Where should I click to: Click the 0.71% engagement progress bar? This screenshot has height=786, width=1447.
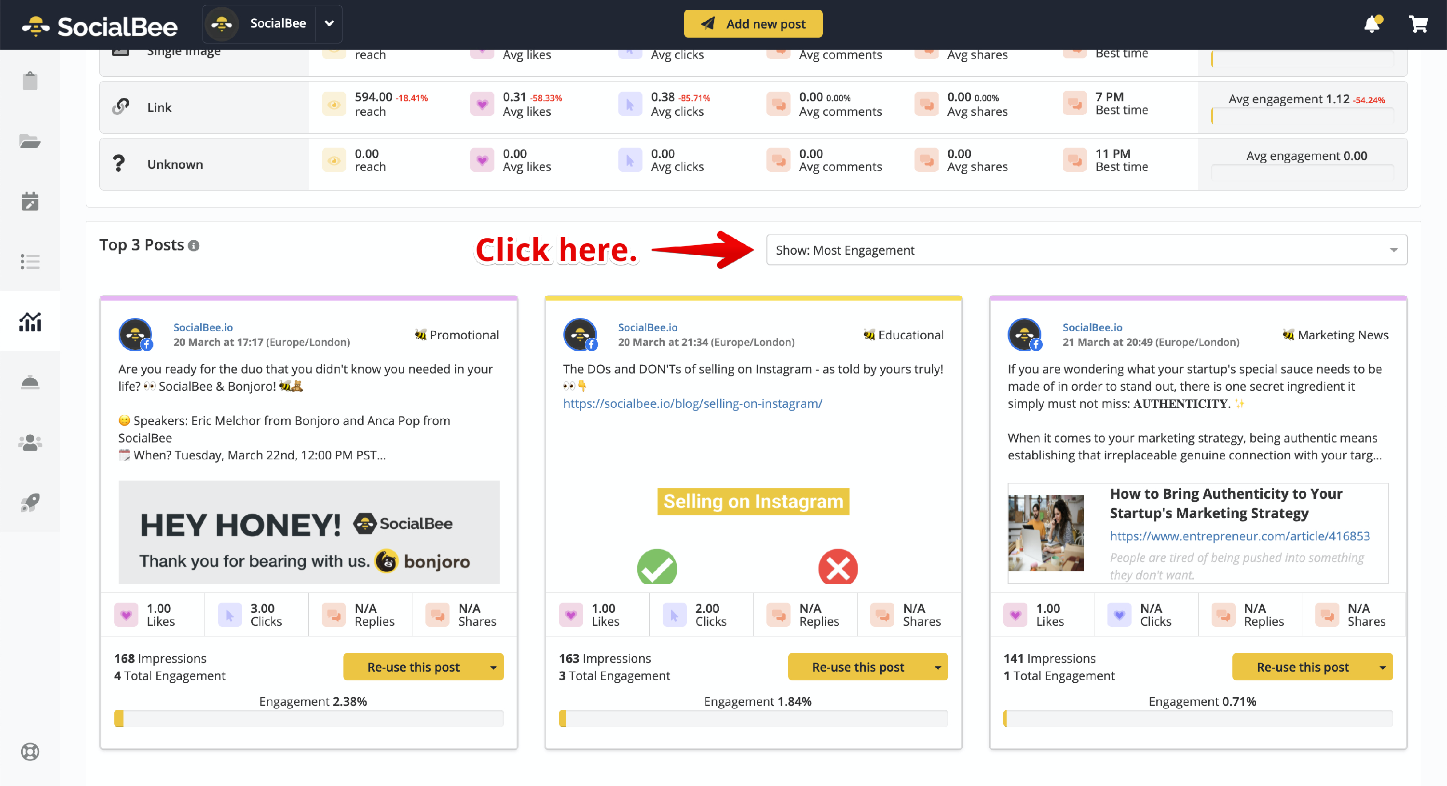click(x=1198, y=718)
